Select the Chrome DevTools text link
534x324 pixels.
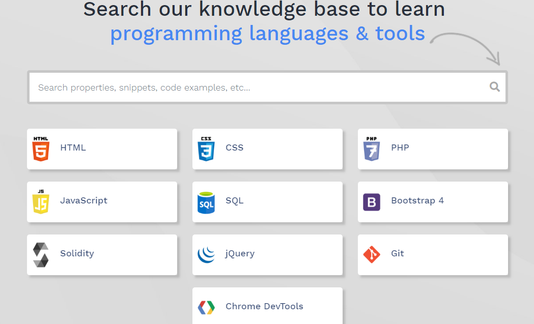coord(264,306)
